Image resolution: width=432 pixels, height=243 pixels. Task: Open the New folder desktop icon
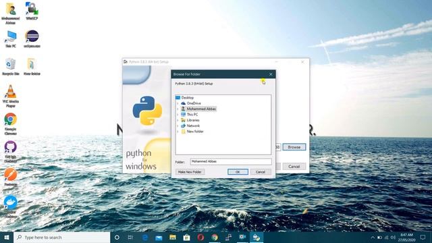pyautogui.click(x=32, y=67)
